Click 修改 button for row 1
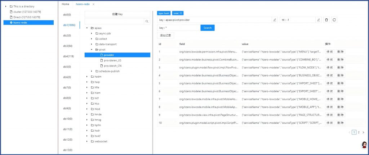 (x=330, y=52)
